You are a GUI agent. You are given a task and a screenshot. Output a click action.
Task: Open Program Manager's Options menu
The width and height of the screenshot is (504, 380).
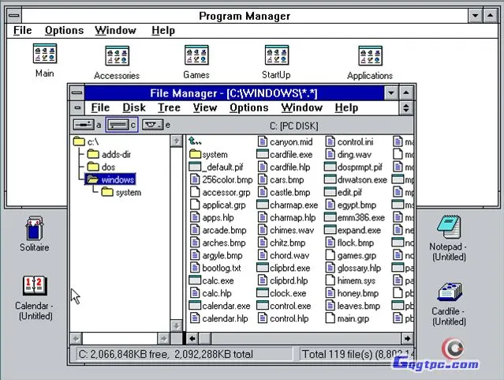click(64, 30)
